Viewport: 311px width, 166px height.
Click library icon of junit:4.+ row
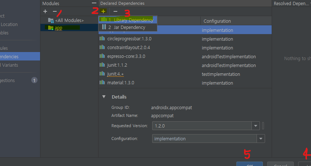[x=102, y=74]
